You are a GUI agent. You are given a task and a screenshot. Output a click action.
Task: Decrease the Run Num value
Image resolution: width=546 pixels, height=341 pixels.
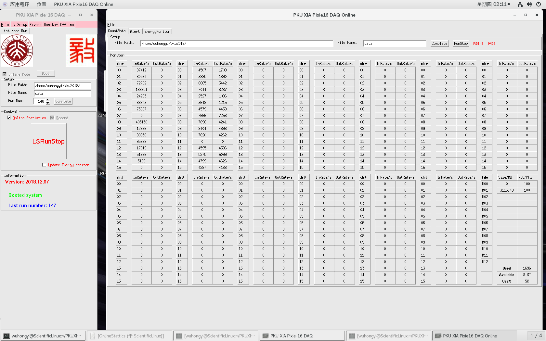pyautogui.click(x=48, y=103)
